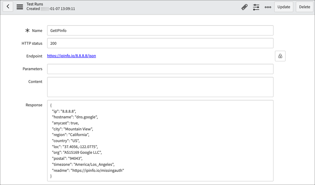Viewport: 315px width, 185px height.
Task: Click the "country": "US" line
Action: point(66,141)
